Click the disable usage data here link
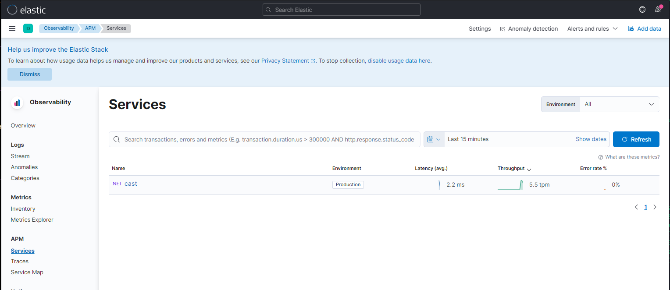Viewport: 670px width, 290px height. coord(399,61)
